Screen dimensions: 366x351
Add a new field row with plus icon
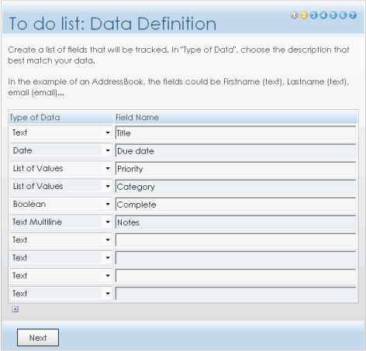[16, 309]
